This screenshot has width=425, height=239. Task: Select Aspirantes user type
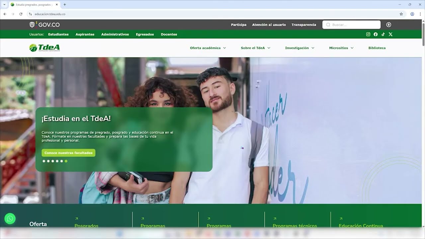coord(85,34)
